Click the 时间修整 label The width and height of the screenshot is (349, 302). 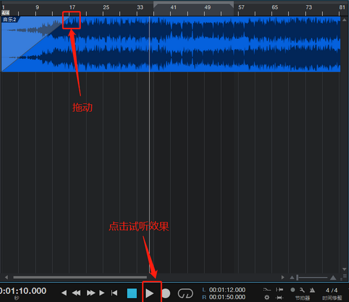click(x=332, y=298)
